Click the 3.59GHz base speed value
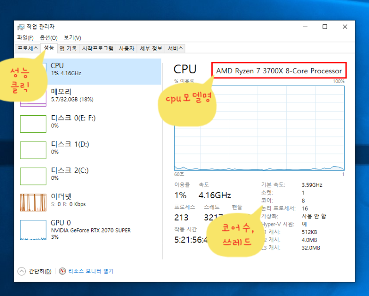This screenshot has height=296, width=369. (312, 185)
